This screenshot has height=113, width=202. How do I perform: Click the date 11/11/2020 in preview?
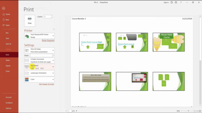tap(187, 19)
